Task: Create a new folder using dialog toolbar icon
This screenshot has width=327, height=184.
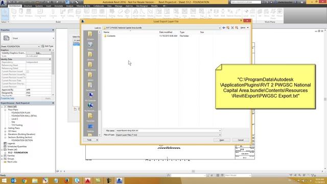Action: click(x=237, y=28)
